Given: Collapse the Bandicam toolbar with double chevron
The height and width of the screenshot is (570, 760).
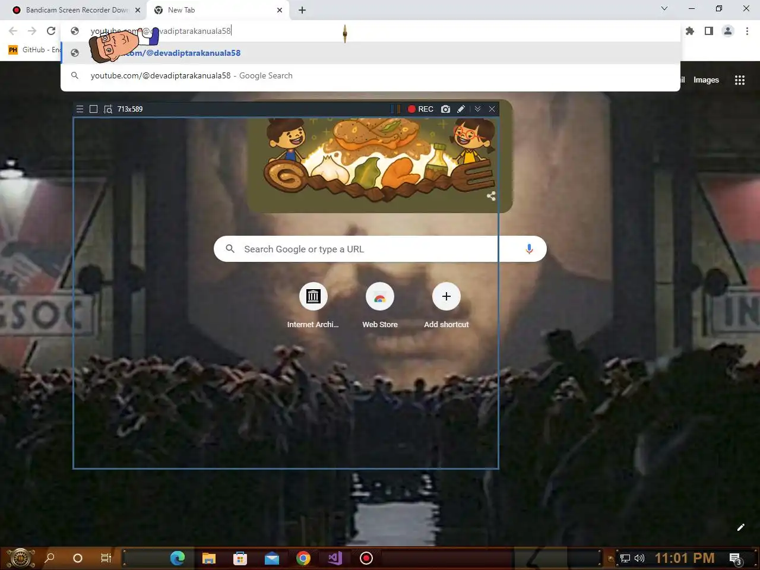Looking at the screenshot, I should (x=477, y=109).
